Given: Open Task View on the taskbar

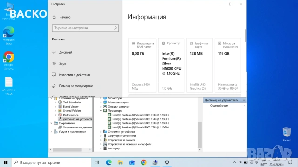Looking at the screenshot, I should pos(97,162).
